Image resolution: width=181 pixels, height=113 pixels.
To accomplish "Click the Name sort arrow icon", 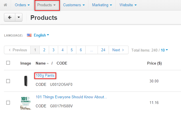I will [x=48, y=63].
